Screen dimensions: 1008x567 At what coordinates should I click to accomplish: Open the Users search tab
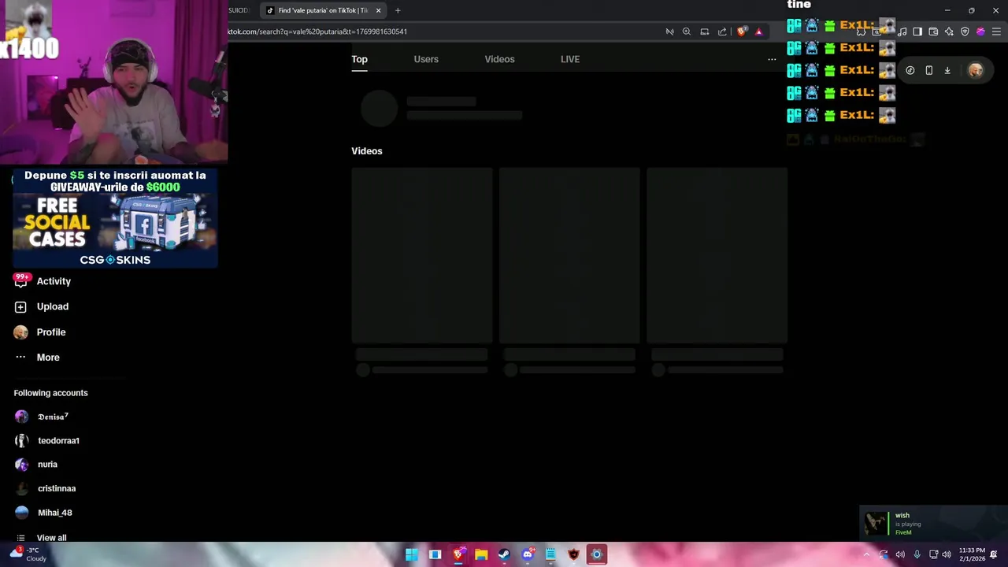point(426,59)
